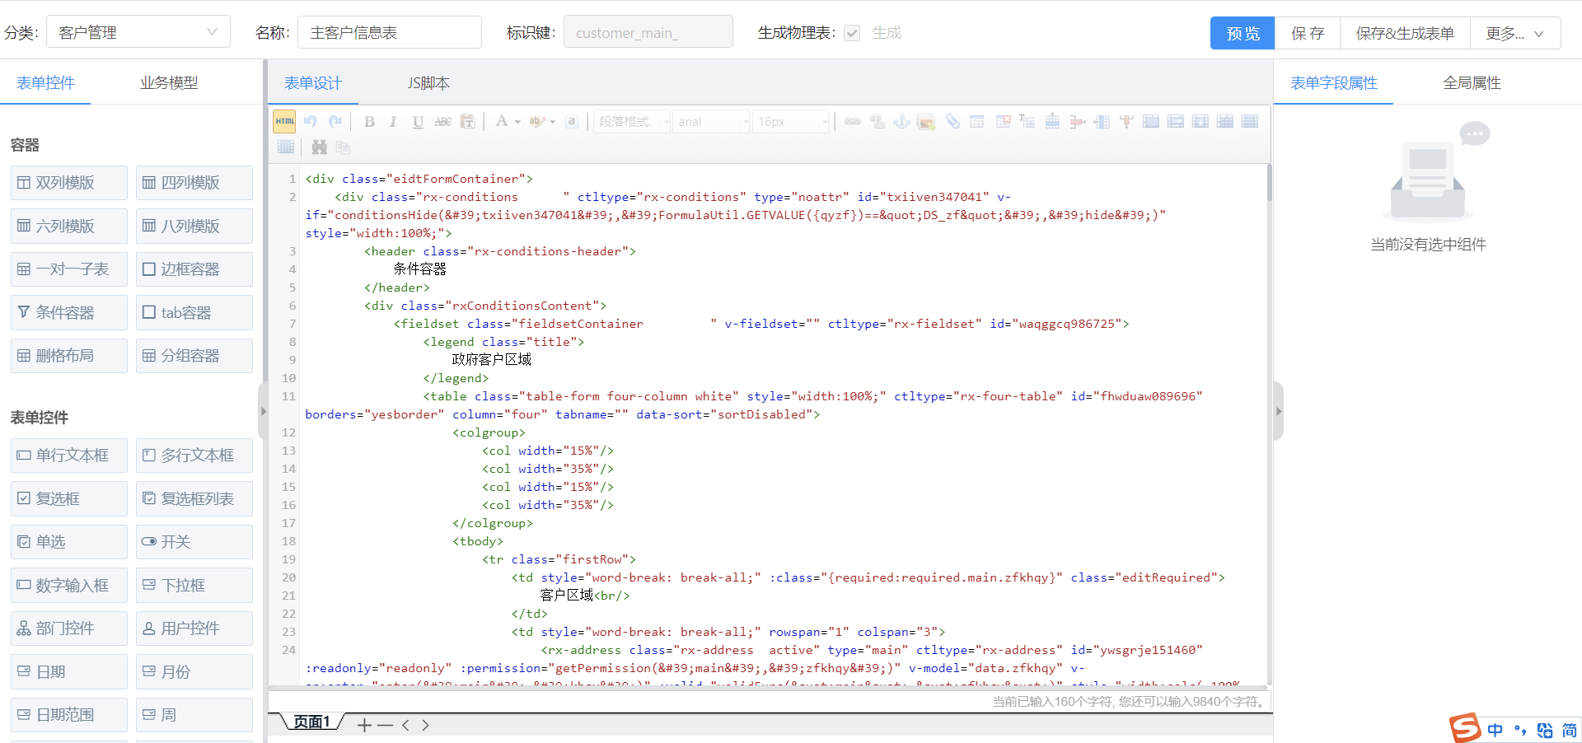The width and height of the screenshot is (1582, 743).
Task: Click the paste clipboard icon
Action: point(467,121)
